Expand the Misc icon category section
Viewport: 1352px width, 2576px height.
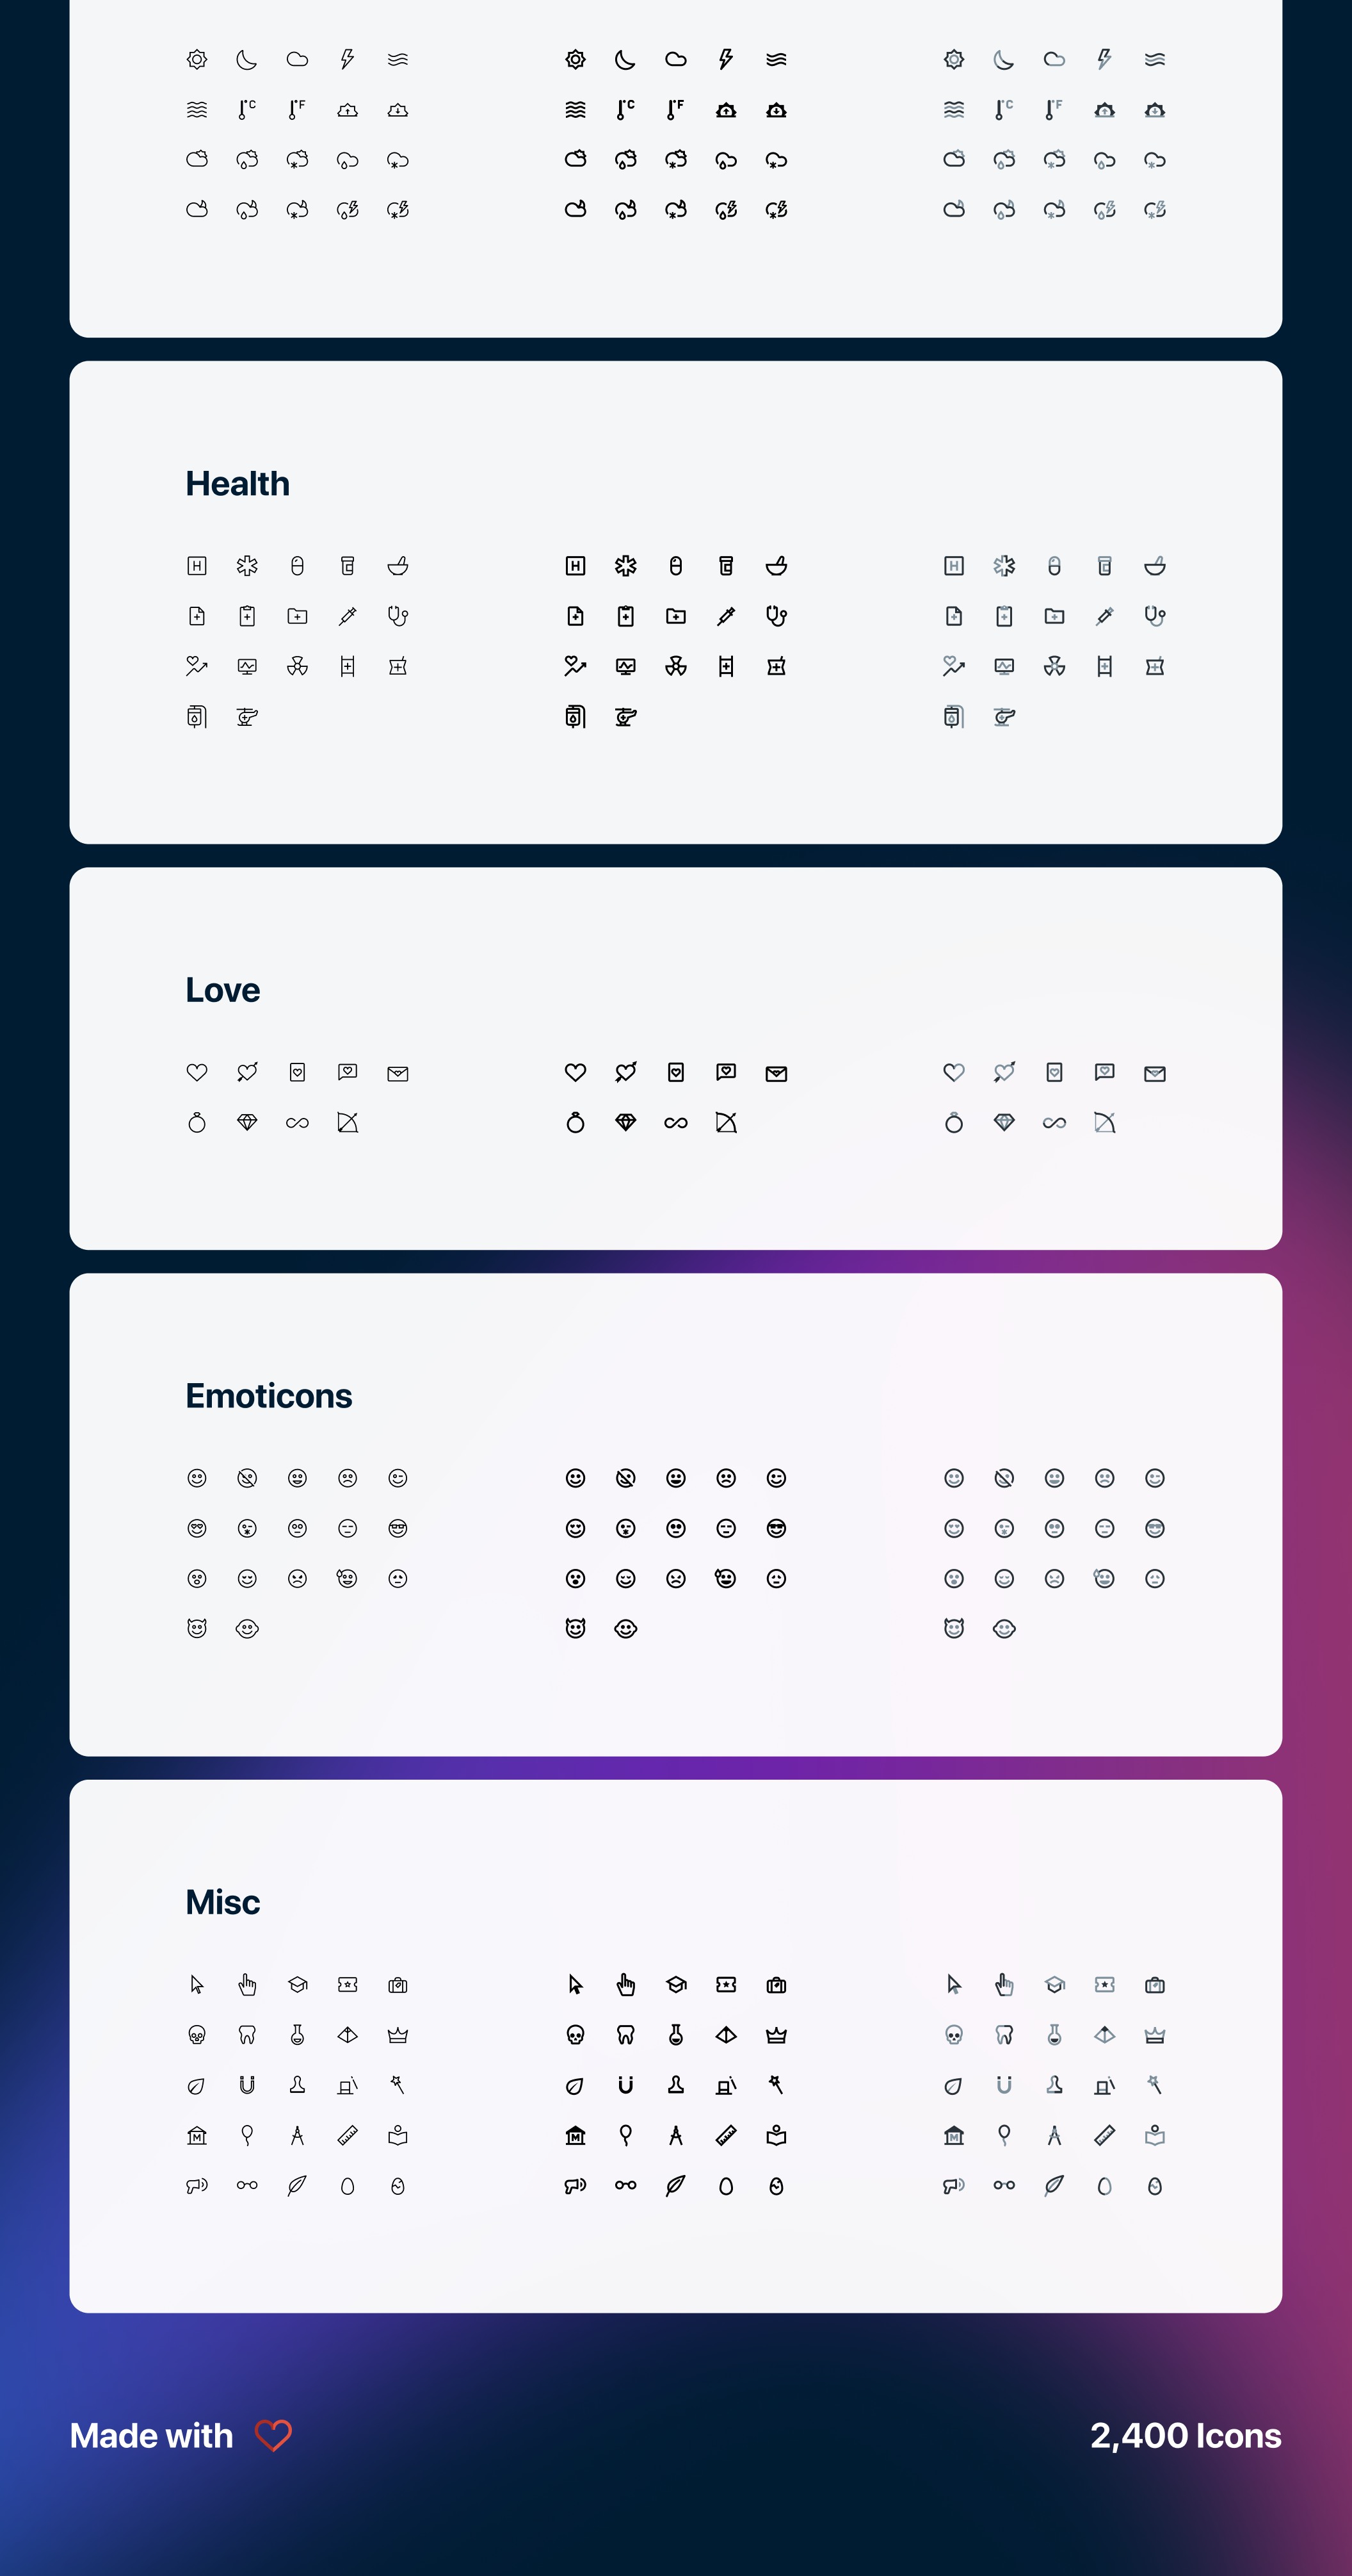pyautogui.click(x=223, y=1903)
